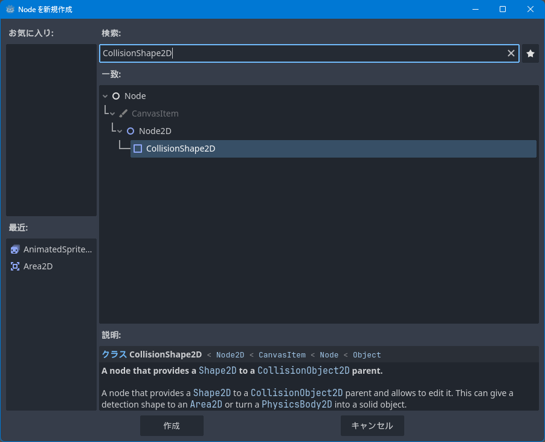This screenshot has width=545, height=442.
Task: Collapse the Node tree entry
Action: [x=105, y=96]
